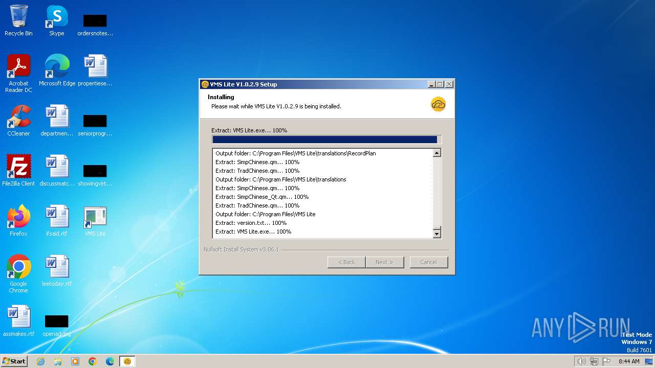The height and width of the screenshot is (368, 655).
Task: Select log line 'Extract: SimpChinese_Qt.qm... 100%'
Action: (x=262, y=197)
